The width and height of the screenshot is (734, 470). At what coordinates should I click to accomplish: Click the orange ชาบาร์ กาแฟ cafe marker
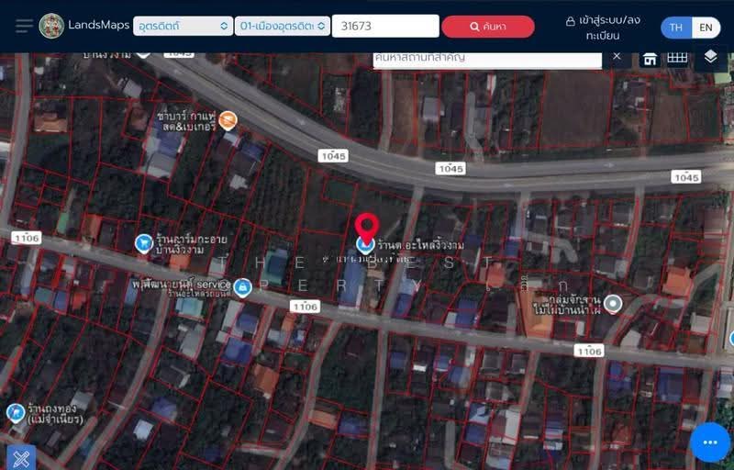[228, 121]
